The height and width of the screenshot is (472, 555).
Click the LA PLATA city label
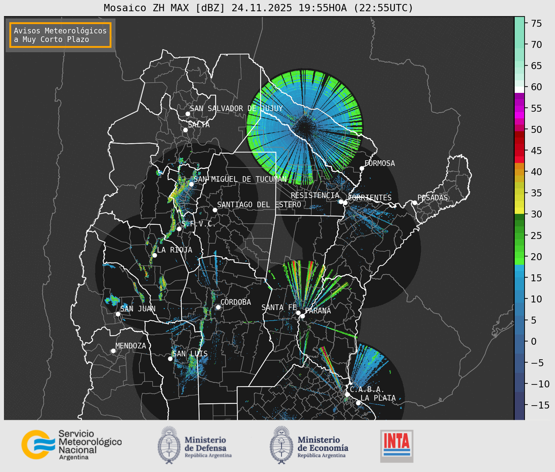(x=378, y=398)
